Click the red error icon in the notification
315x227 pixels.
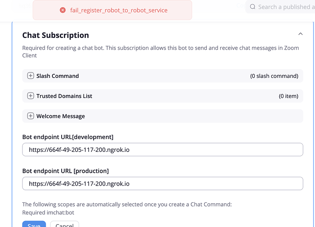(x=63, y=10)
